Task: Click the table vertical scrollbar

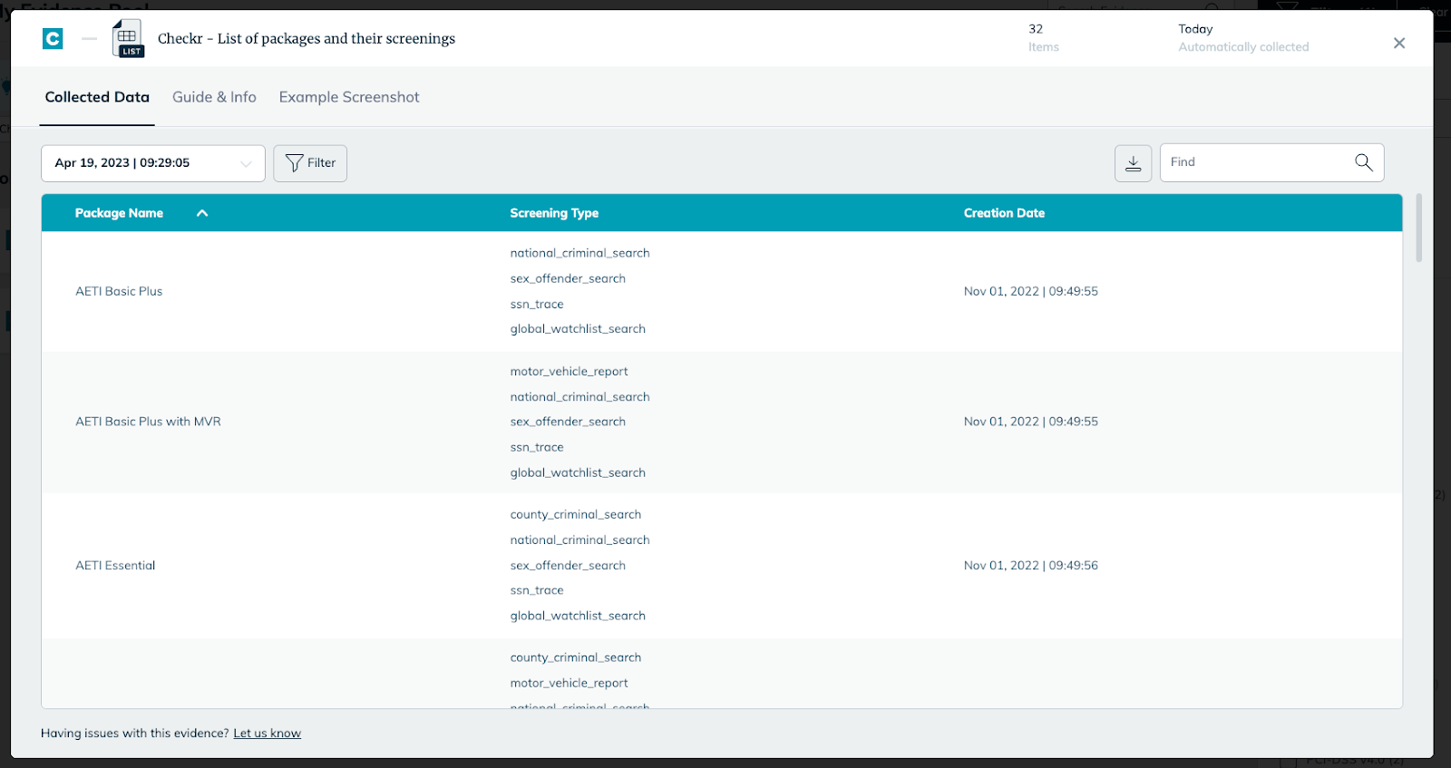Action: [x=1418, y=228]
